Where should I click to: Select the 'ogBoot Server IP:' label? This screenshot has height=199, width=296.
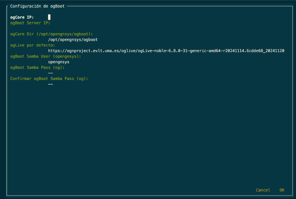[x=30, y=23]
